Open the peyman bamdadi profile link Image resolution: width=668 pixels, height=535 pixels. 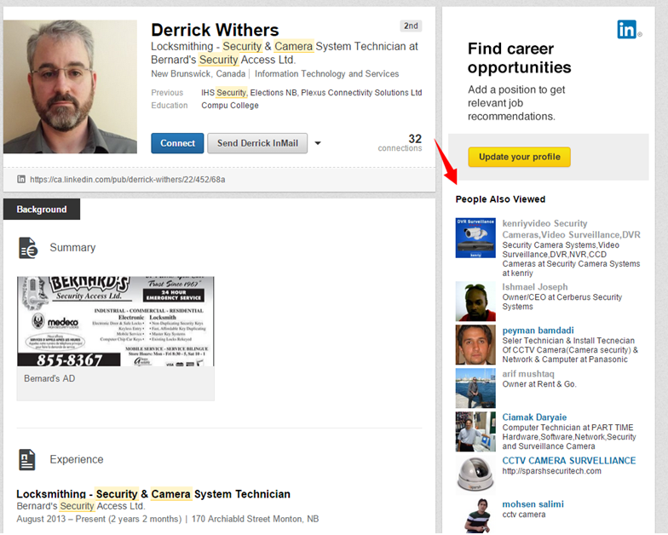click(x=538, y=330)
